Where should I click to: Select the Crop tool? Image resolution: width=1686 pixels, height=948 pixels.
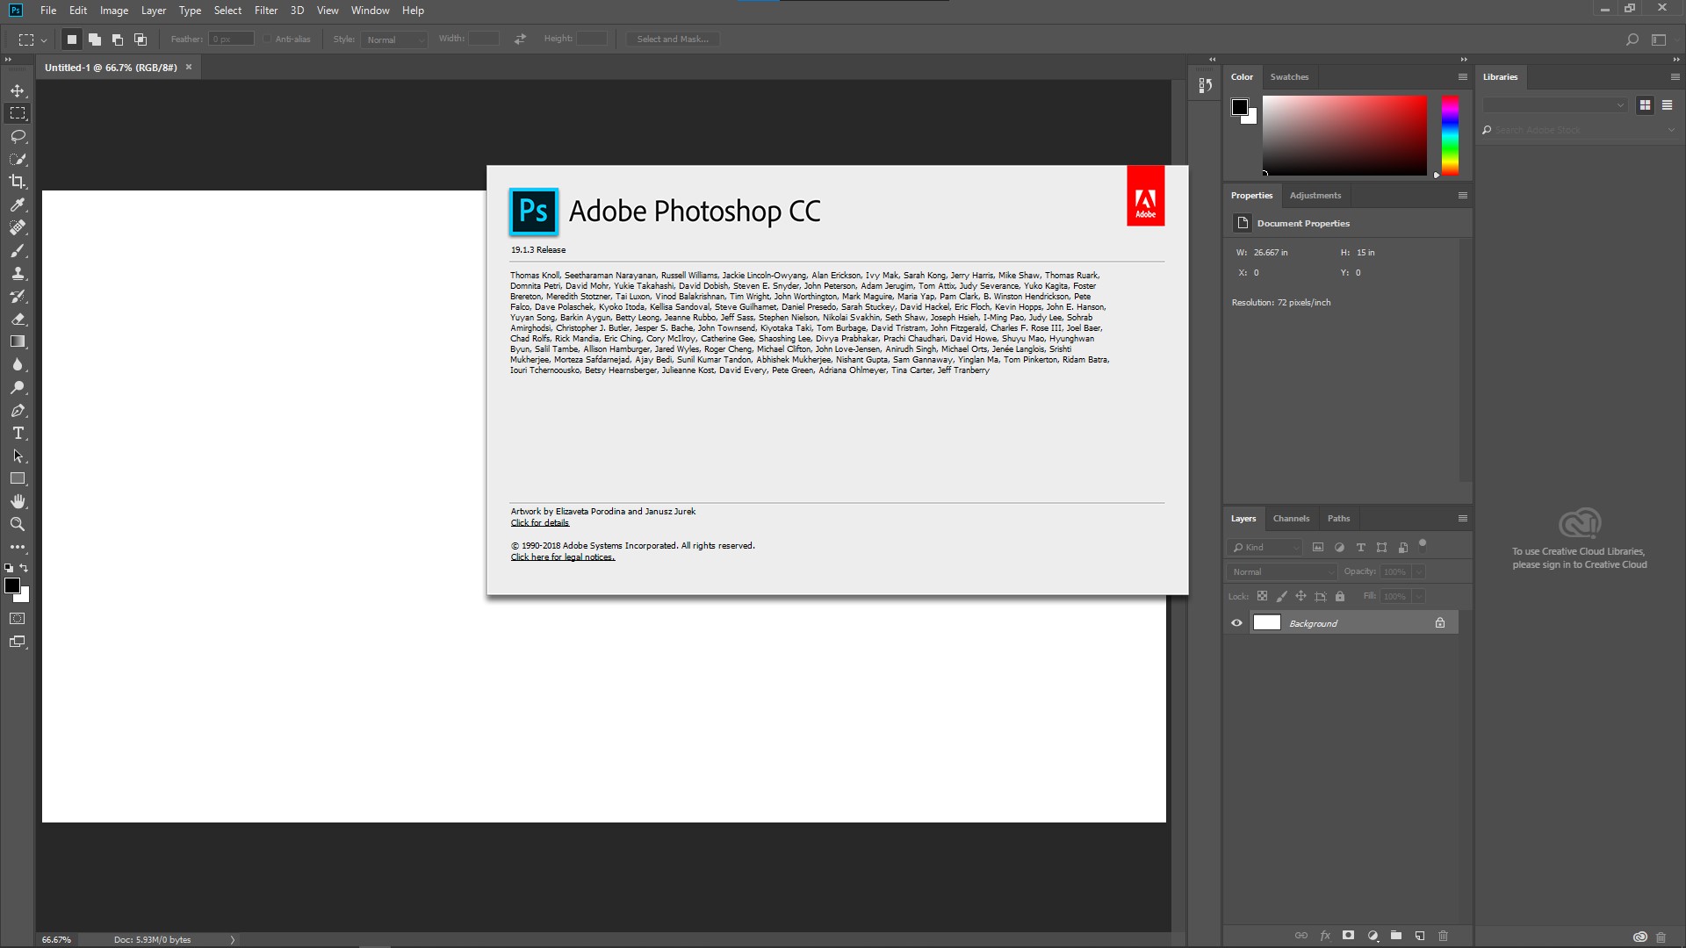[18, 182]
